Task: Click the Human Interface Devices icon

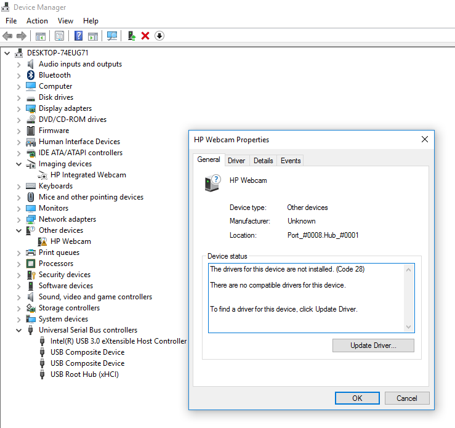Action: 31,142
